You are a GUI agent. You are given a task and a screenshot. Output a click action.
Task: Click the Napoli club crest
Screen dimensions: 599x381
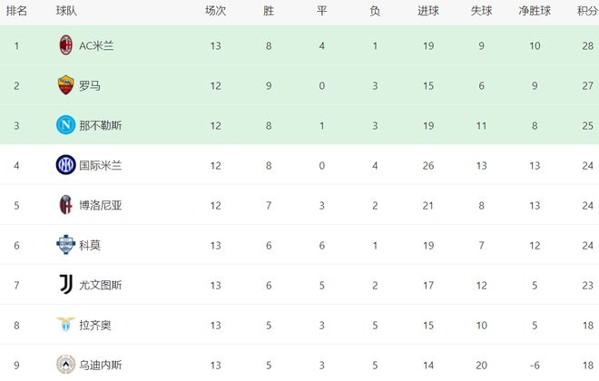pyautogui.click(x=65, y=125)
